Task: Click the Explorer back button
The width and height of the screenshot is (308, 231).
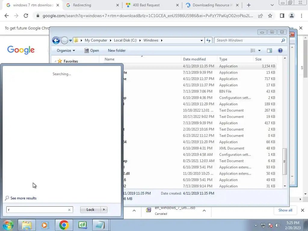Action: pos(56,41)
